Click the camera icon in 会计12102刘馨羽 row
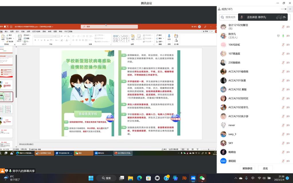 tap(288, 27)
